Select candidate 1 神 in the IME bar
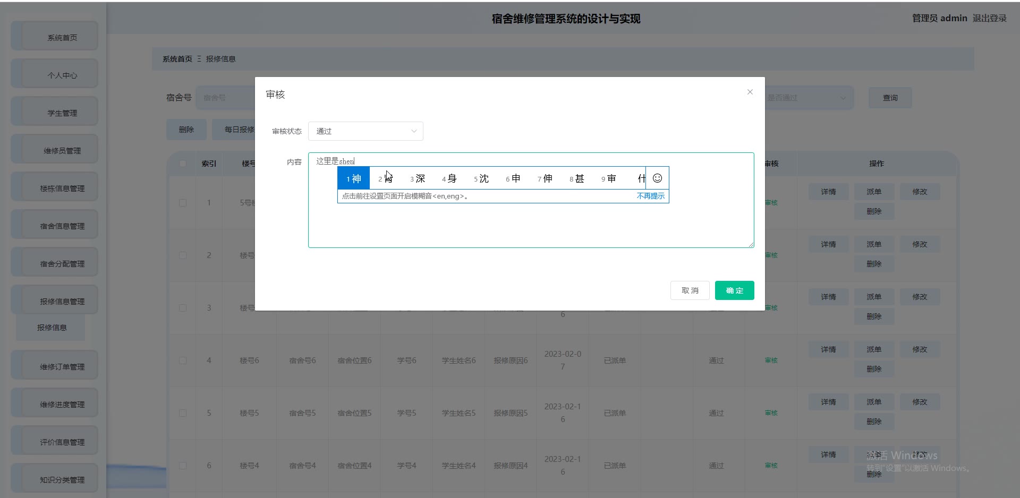1020x498 pixels. click(354, 178)
